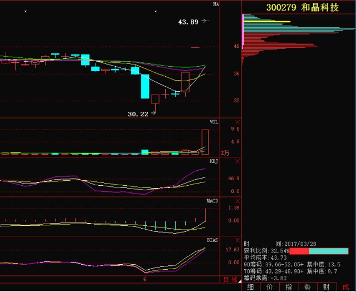Open the 财 financial tab

(x=327, y=287)
